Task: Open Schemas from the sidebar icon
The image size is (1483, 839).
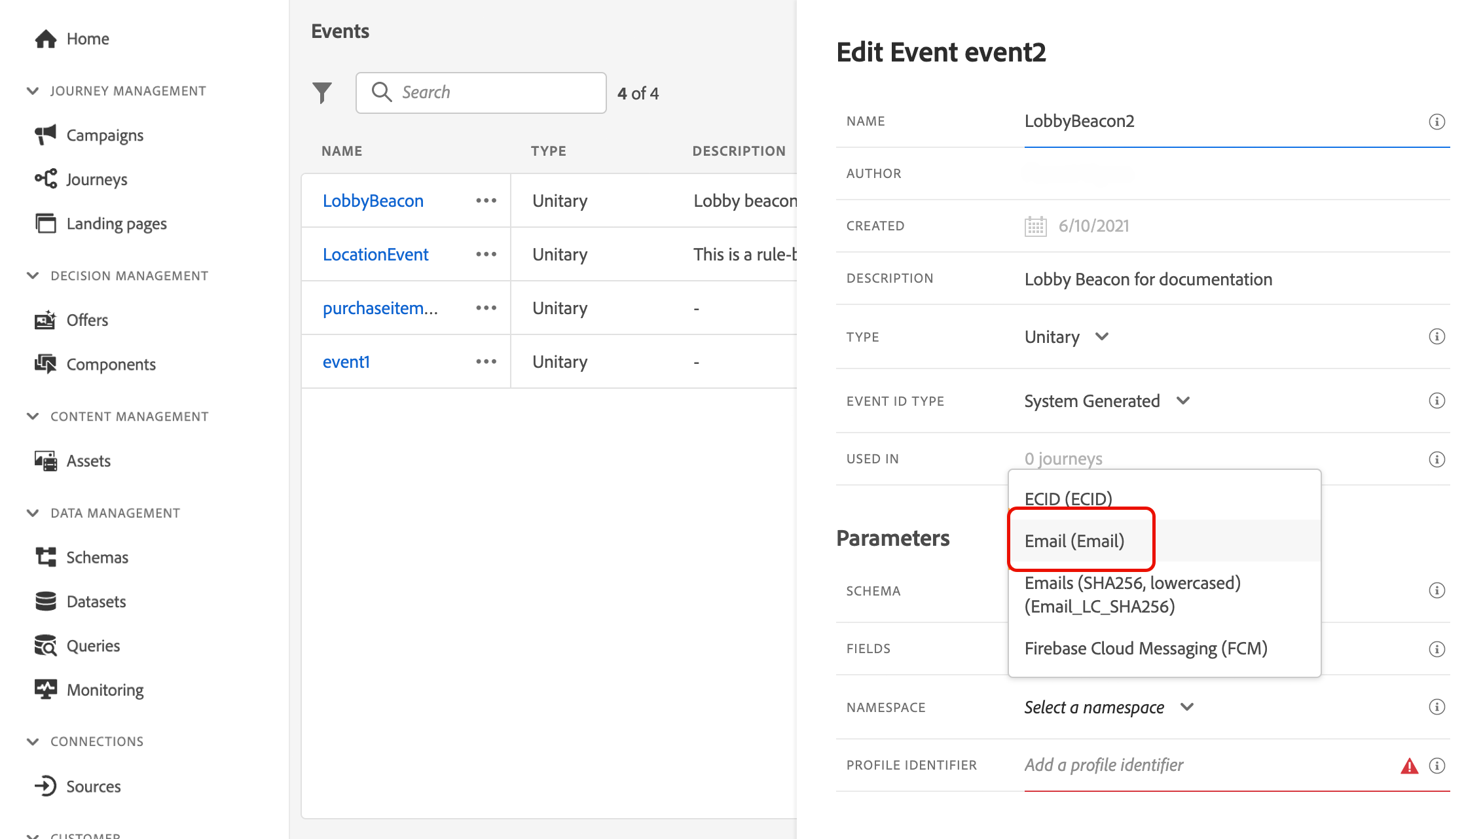Action: pyautogui.click(x=45, y=557)
